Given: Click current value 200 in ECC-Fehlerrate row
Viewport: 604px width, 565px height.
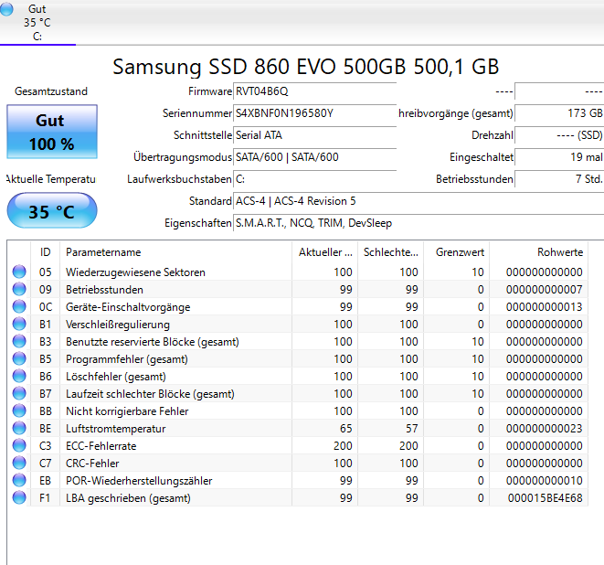Looking at the screenshot, I should pos(343,445).
